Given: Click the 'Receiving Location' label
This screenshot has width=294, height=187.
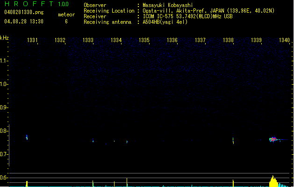Looking at the screenshot, I should click(109, 11).
